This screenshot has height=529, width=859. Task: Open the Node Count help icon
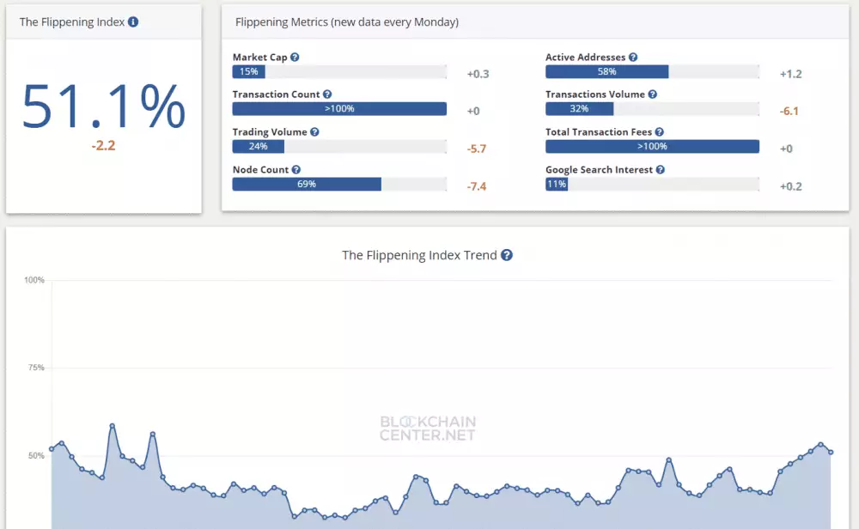tap(295, 169)
